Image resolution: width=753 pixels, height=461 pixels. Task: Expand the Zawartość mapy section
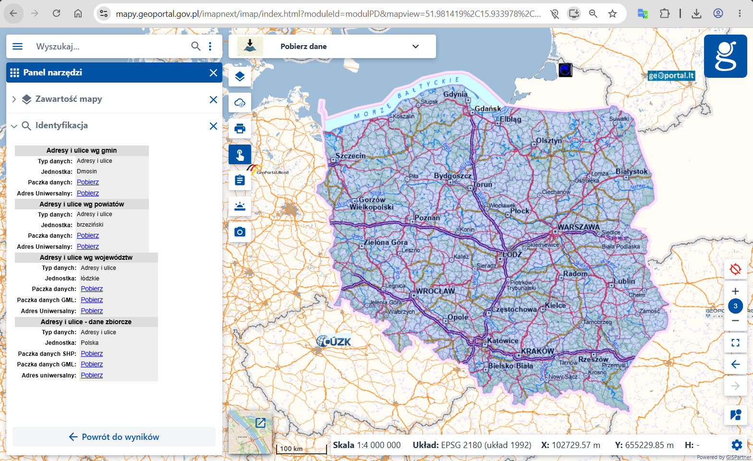14,99
